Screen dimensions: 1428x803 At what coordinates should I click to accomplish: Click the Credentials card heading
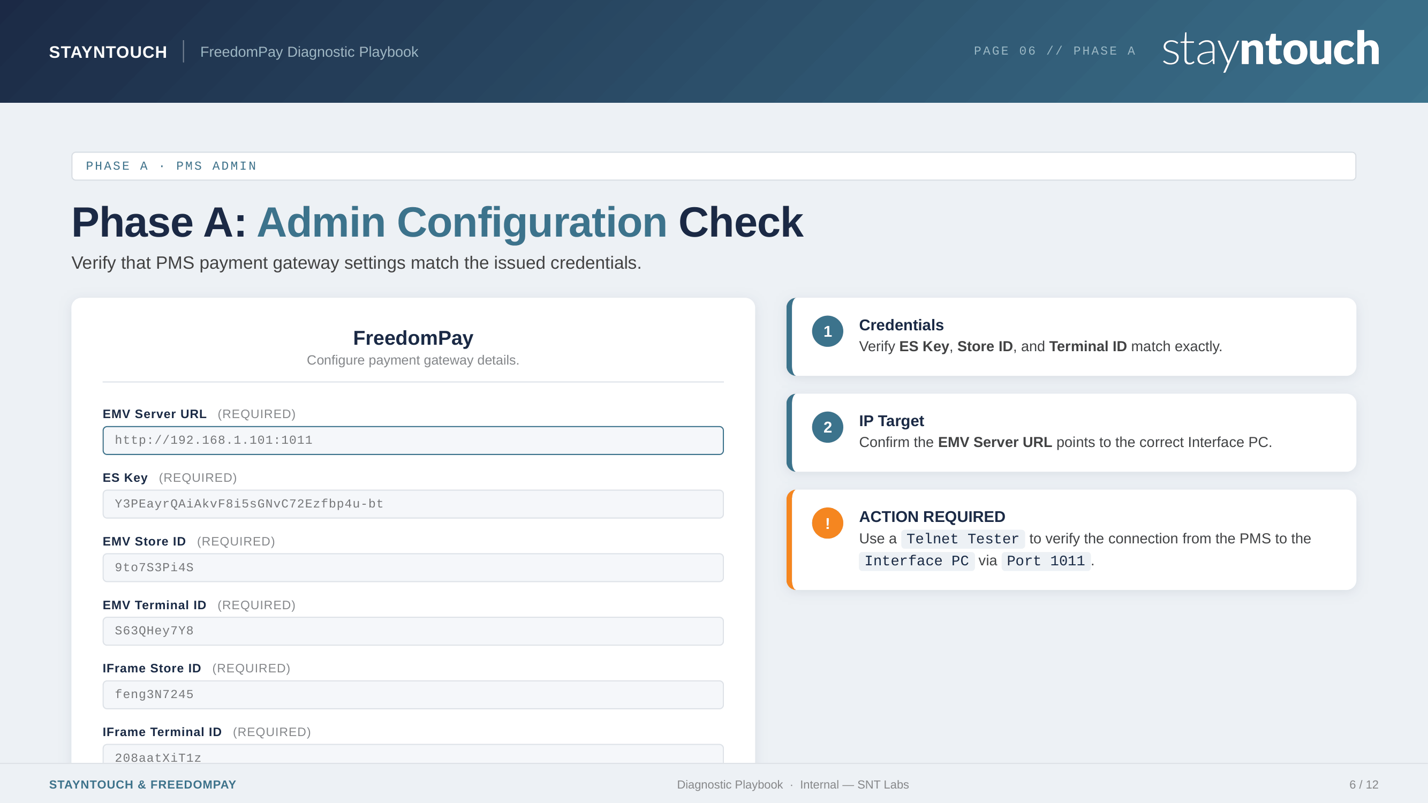click(x=901, y=325)
